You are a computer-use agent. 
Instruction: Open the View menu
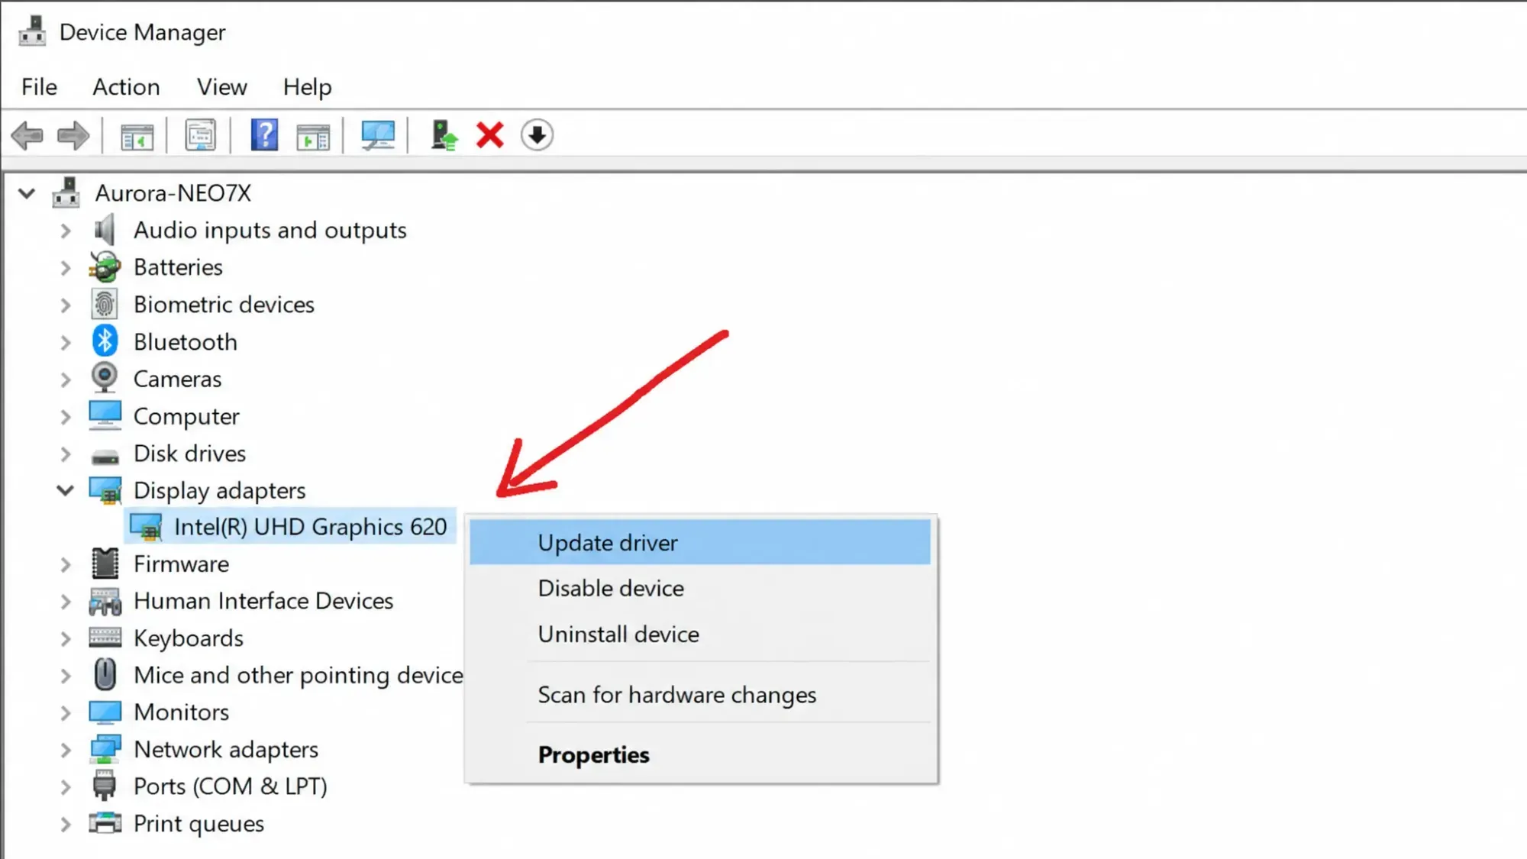pyautogui.click(x=221, y=87)
